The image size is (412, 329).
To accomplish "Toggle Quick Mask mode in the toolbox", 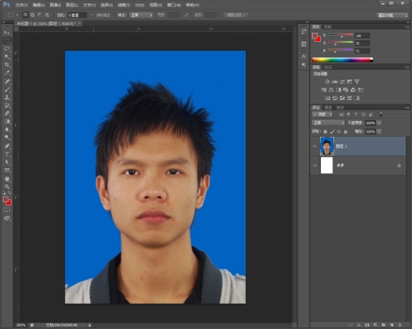I will click(x=7, y=210).
